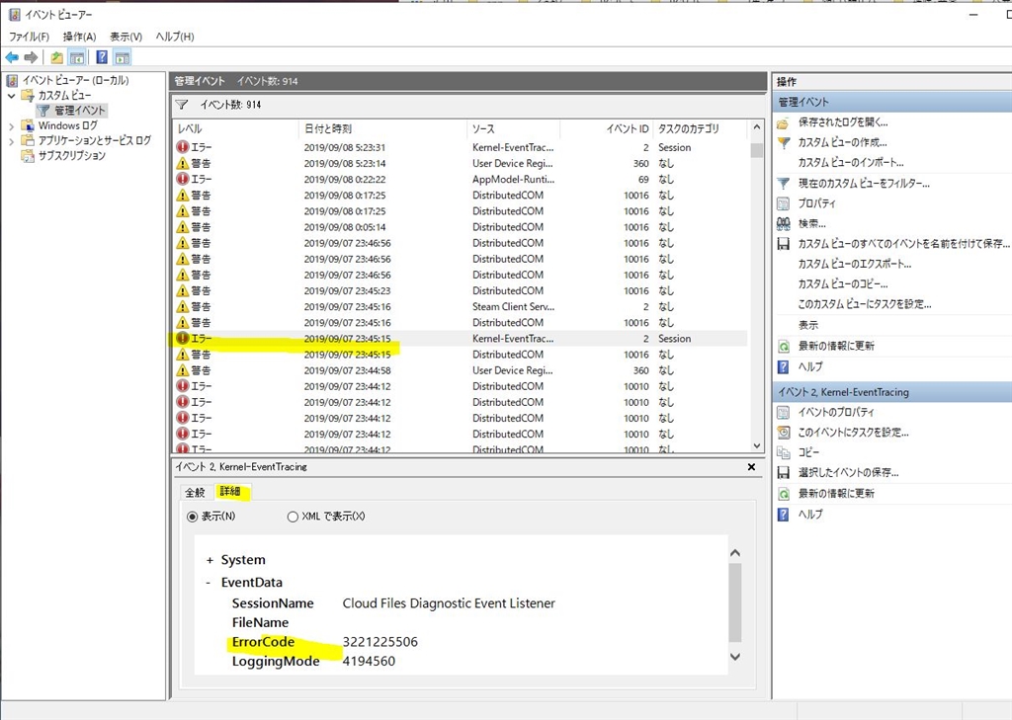1012x720 pixels.
Task: Click details pane scrollbar down arrow
Action: click(x=735, y=656)
